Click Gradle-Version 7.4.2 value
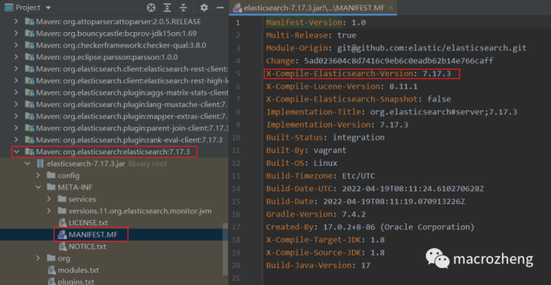This screenshot has height=285, width=551. tap(354, 214)
